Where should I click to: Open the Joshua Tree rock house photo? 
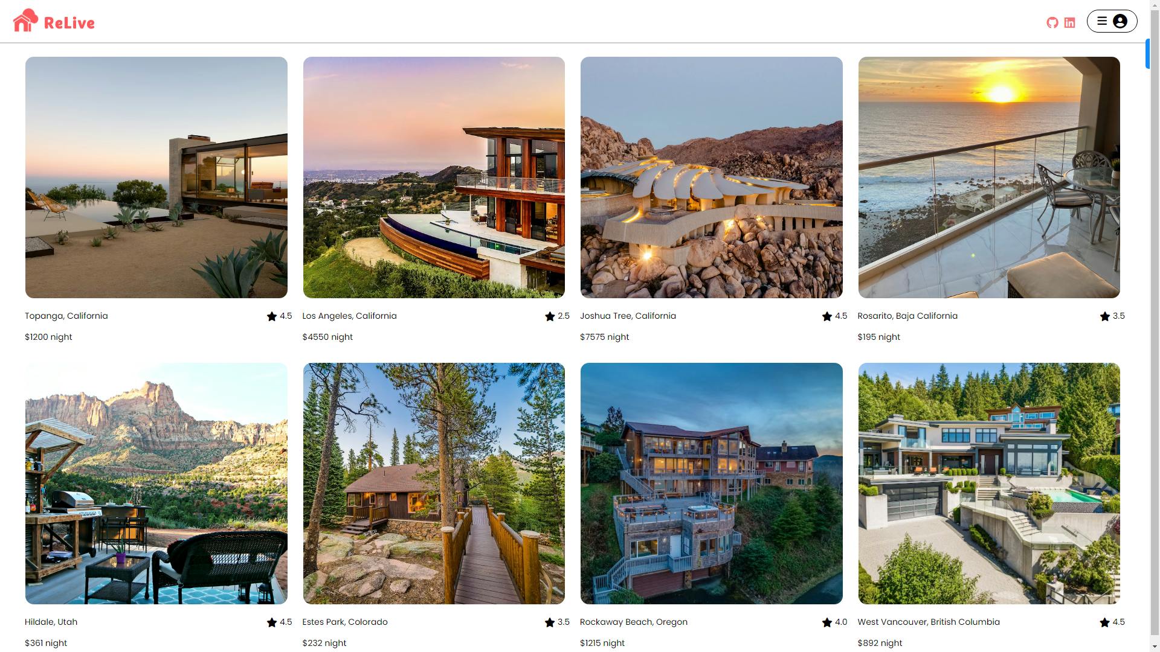[x=712, y=177]
